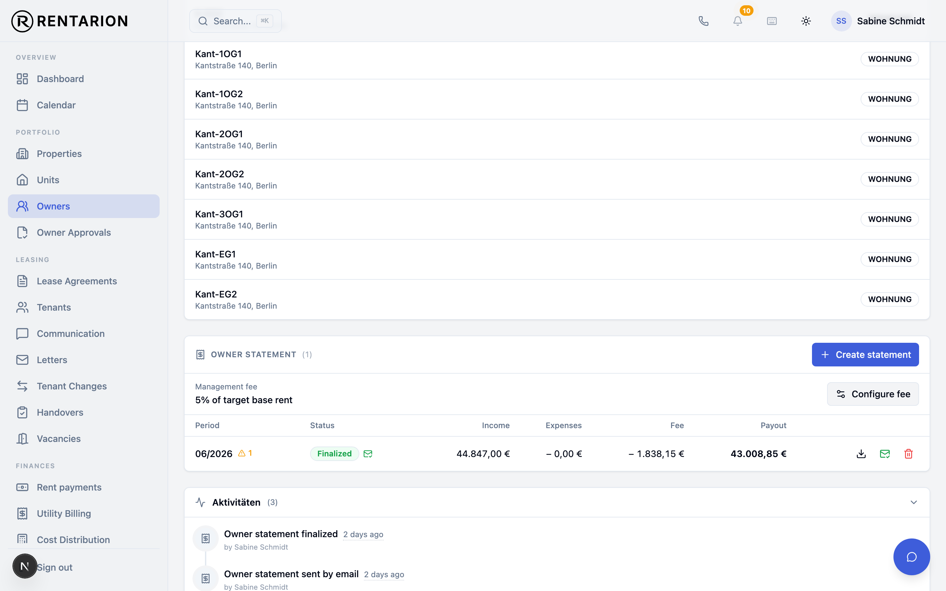The width and height of the screenshot is (946, 591).
Task: Open unit Kant-EG2 row
Action: pos(557,300)
